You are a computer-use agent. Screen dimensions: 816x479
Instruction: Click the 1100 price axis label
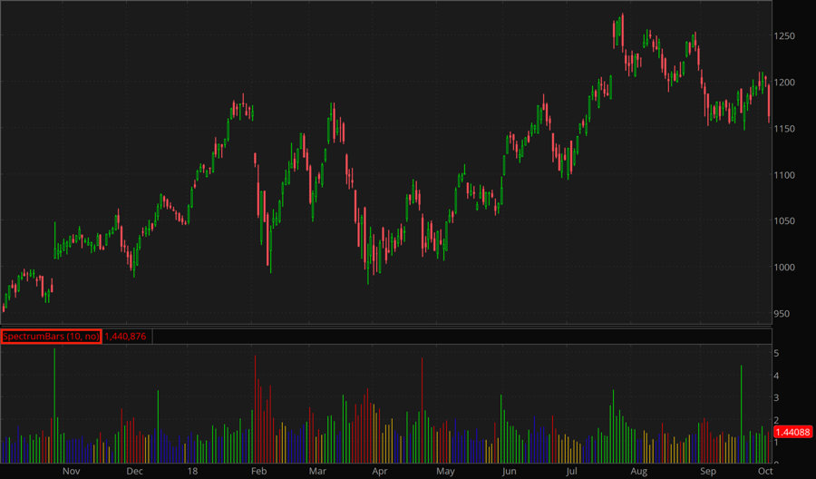click(x=785, y=174)
